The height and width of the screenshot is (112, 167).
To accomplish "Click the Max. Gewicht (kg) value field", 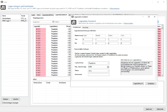I will coord(98,67).
